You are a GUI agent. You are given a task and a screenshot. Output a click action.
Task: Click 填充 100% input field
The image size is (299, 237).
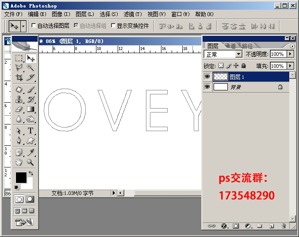tap(278, 66)
